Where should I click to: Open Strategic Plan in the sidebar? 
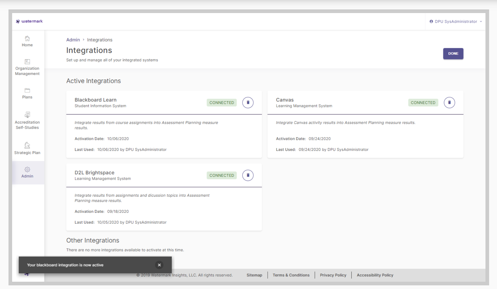[x=27, y=148]
